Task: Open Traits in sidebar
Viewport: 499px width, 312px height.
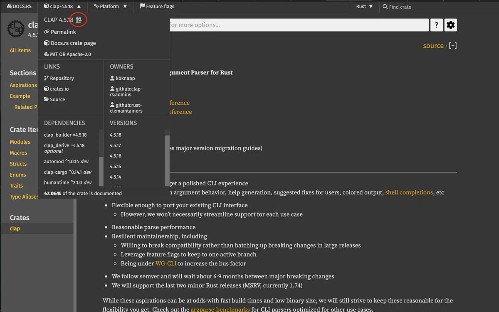Action: (x=17, y=186)
